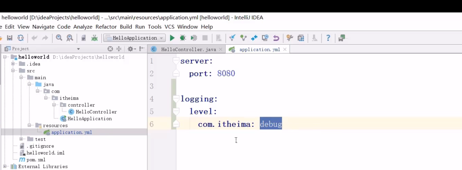Collapse the helloworld root node
This screenshot has width=462, height=170.
coord(5,57)
